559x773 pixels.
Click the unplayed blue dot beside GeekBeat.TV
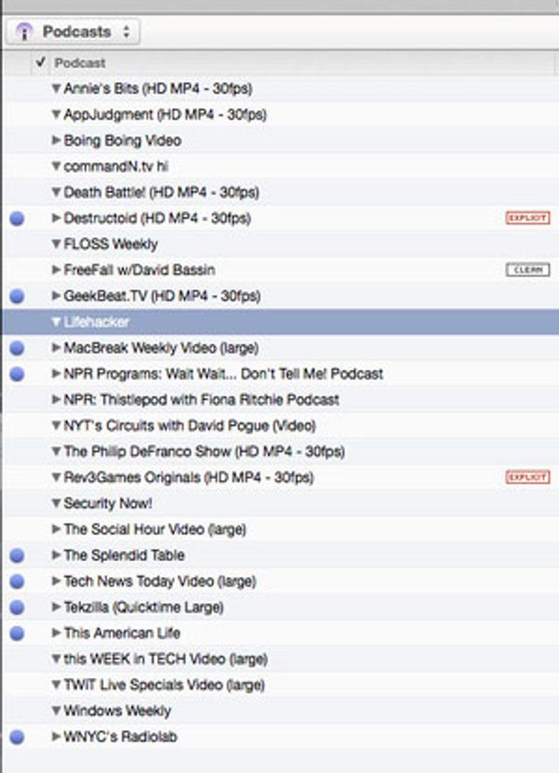(17, 297)
